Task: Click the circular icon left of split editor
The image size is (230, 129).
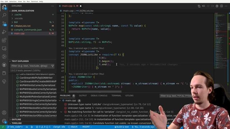Action: pyautogui.click(x=217, y=6)
